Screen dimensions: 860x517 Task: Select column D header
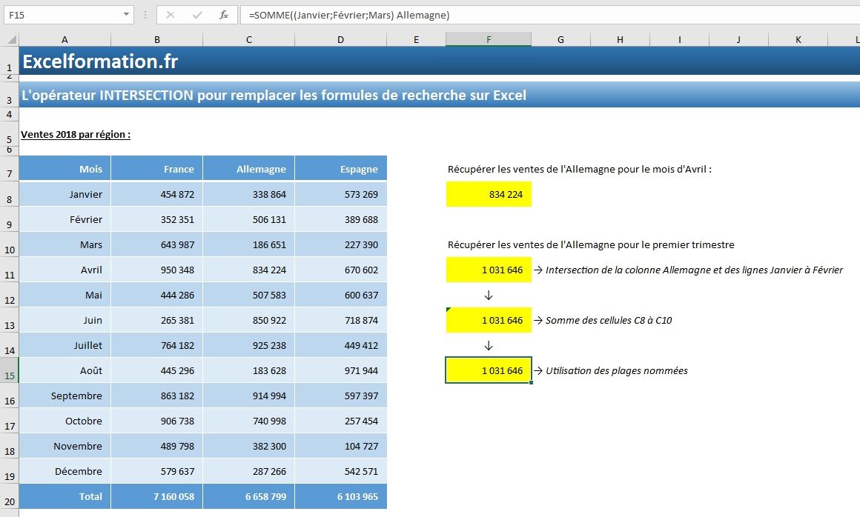tap(340, 39)
